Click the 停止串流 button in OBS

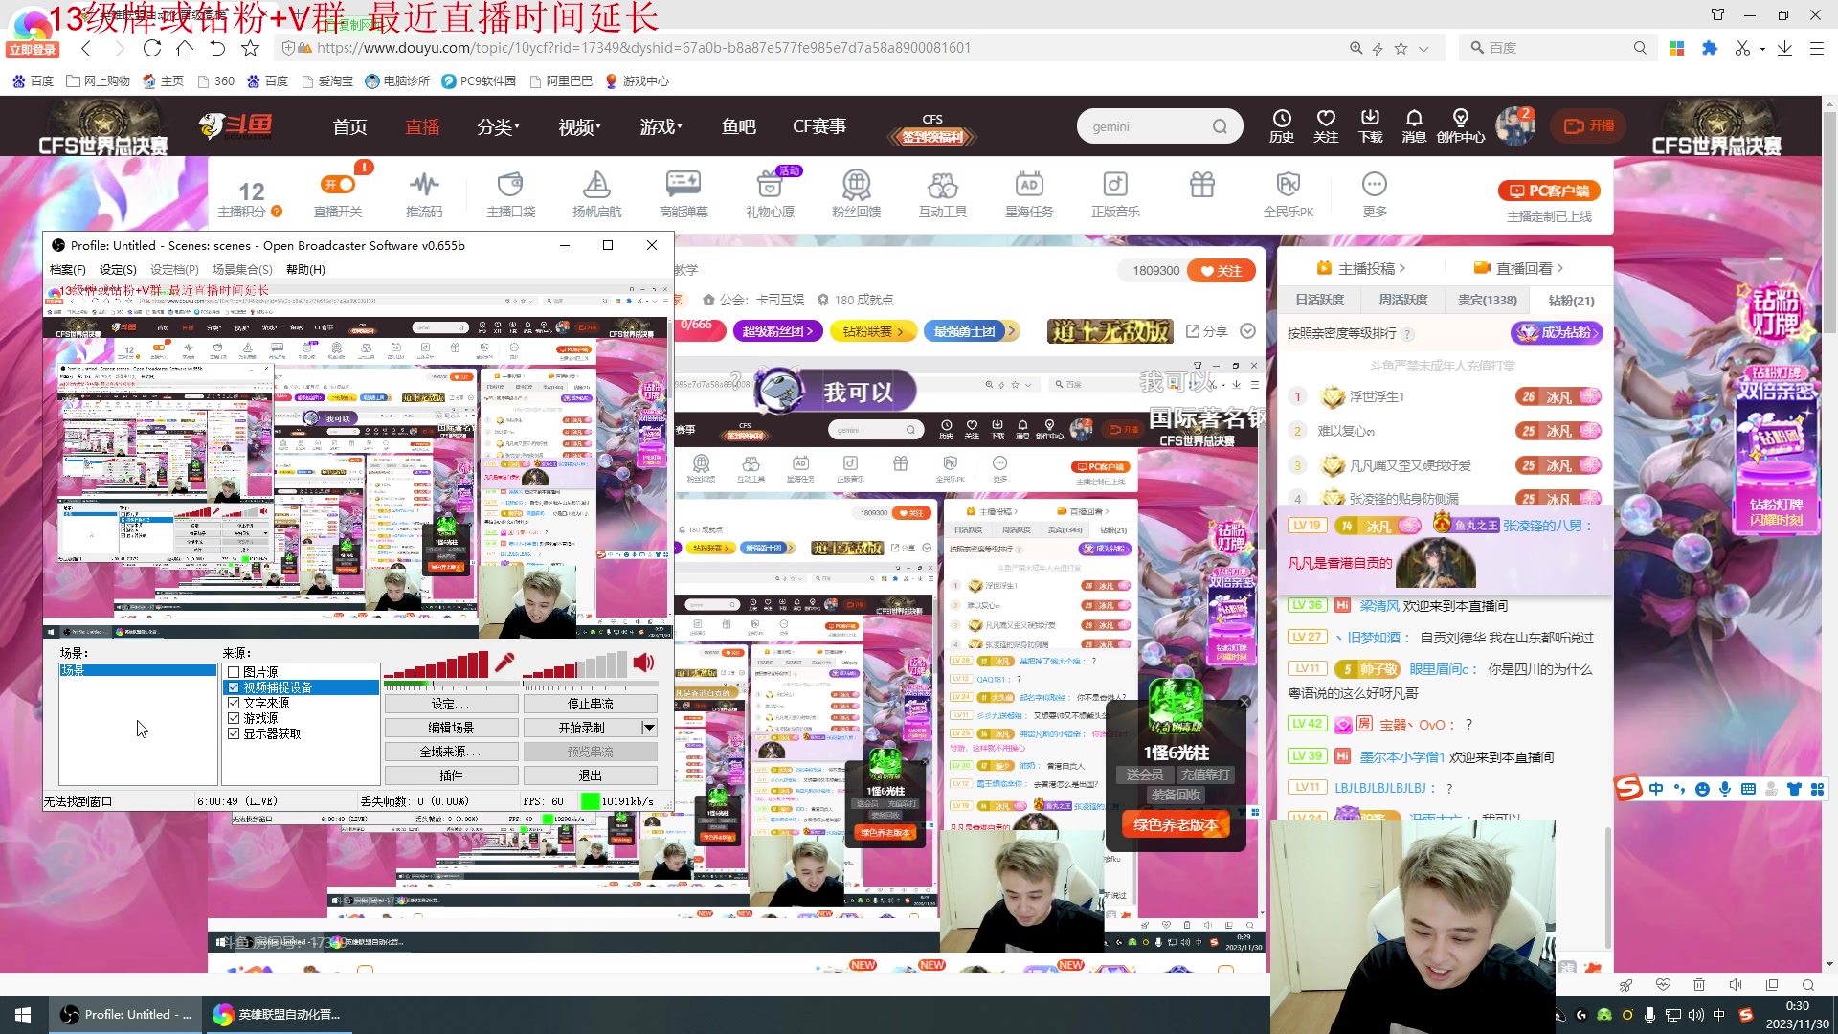(x=590, y=704)
